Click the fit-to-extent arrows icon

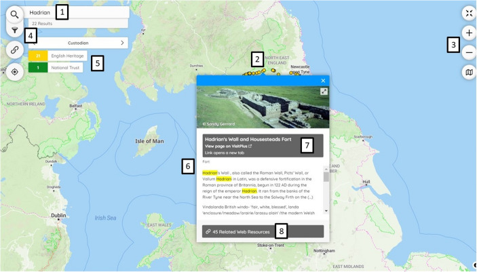tap(469, 14)
